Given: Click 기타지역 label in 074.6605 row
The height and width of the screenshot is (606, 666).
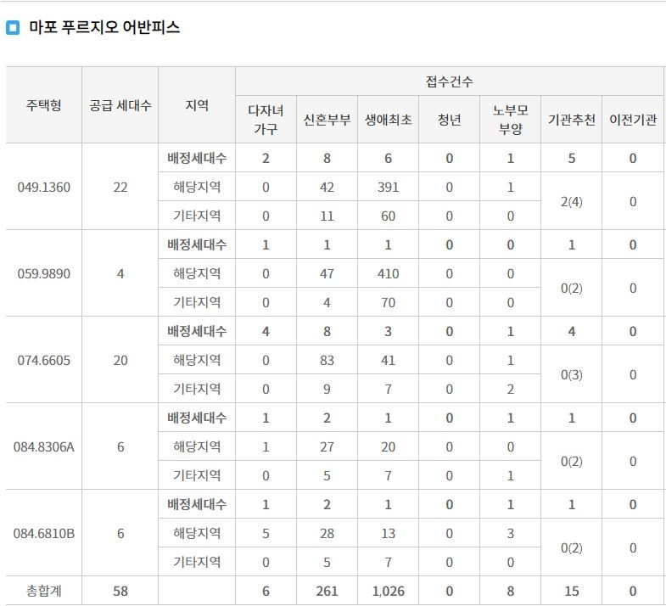Looking at the screenshot, I should click(197, 389).
